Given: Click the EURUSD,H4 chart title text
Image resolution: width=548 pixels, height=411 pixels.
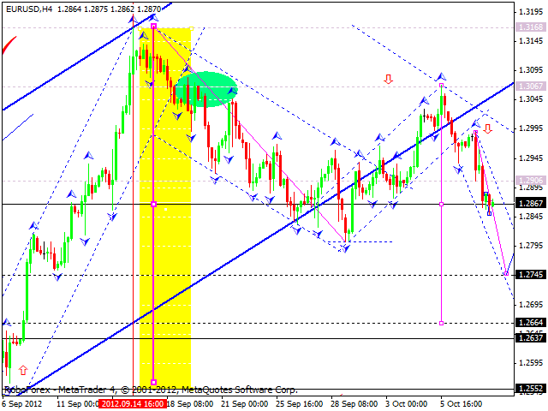Looking at the screenshot, I should tap(27, 7).
